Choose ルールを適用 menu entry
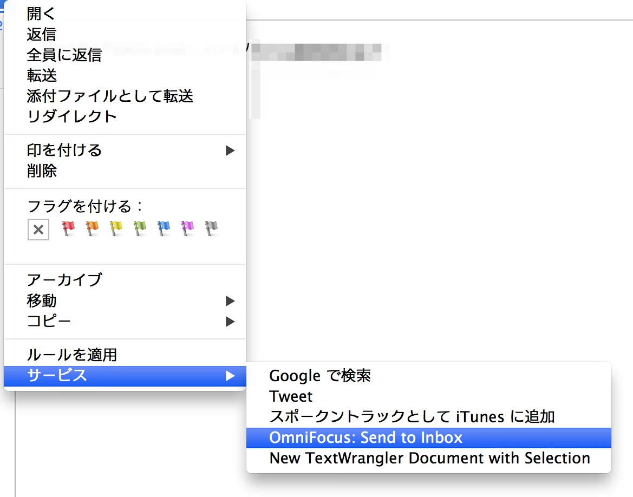The image size is (633, 497). 125,355
